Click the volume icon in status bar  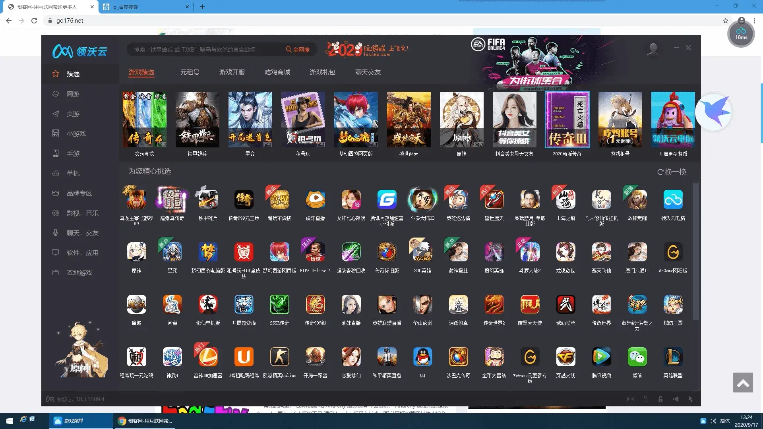coord(676,399)
